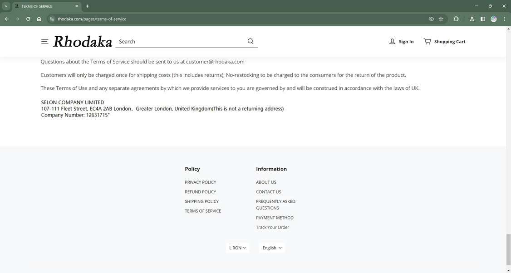Open Track Your Order link
Screen dimensions: 511x273
(x=272, y=227)
